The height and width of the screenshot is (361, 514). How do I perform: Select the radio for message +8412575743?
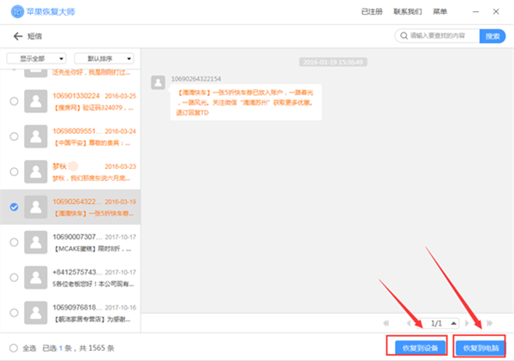coord(14,277)
